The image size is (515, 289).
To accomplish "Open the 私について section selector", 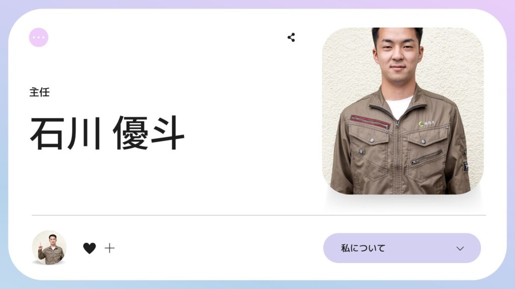I will click(402, 248).
